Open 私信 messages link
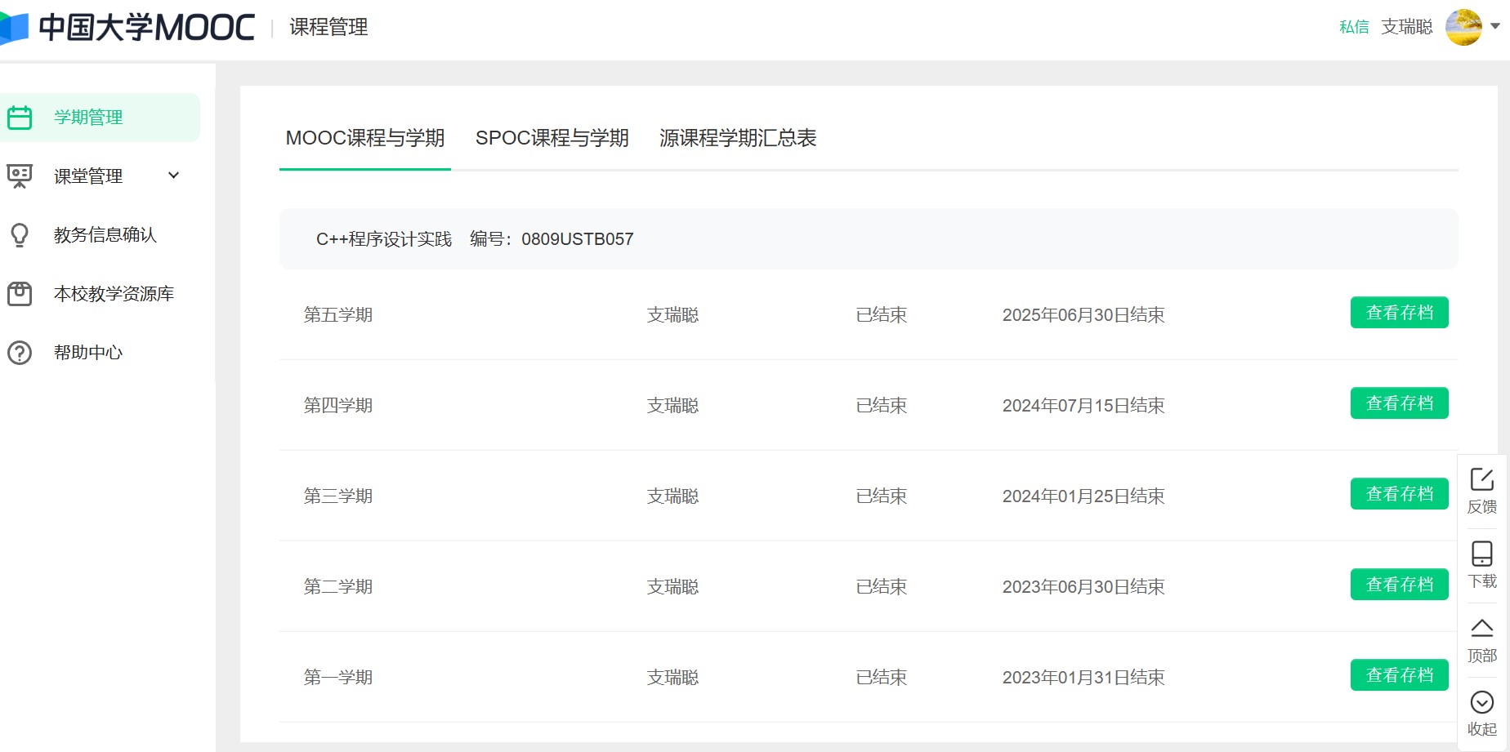The height and width of the screenshot is (752, 1510). (x=1354, y=27)
